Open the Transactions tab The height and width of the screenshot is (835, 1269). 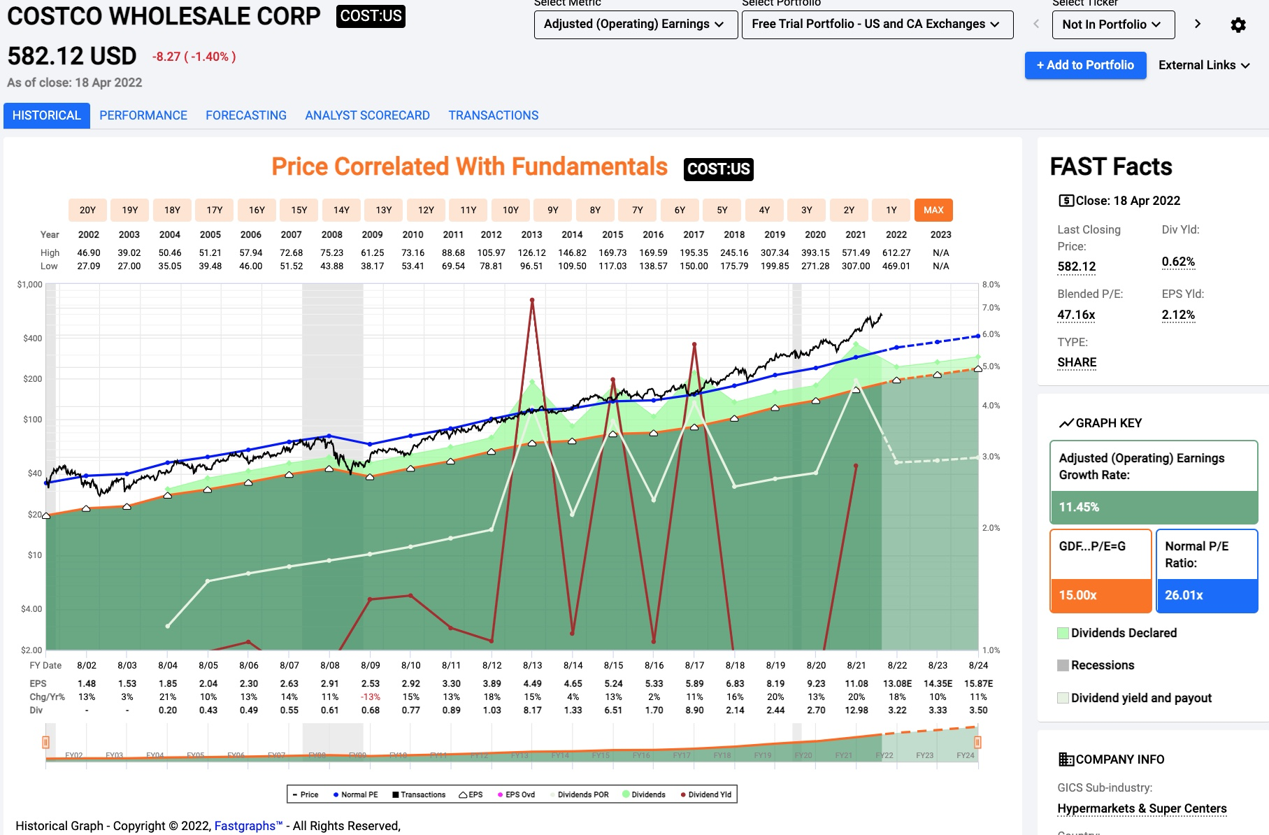click(x=494, y=115)
